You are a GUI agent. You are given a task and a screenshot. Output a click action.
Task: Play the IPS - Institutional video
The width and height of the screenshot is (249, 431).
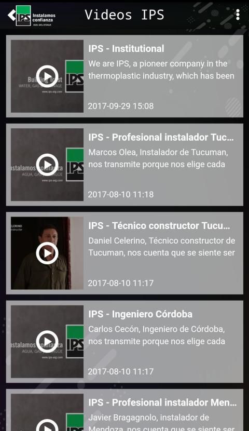coord(47,76)
